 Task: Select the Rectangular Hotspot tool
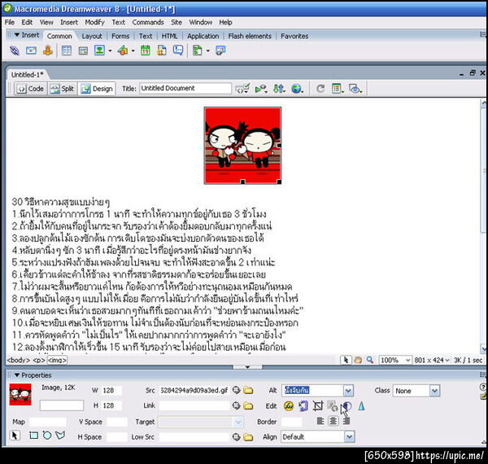33,436
